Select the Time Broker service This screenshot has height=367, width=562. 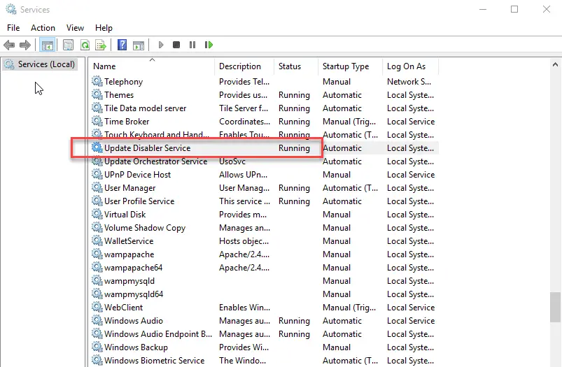(x=264, y=122)
